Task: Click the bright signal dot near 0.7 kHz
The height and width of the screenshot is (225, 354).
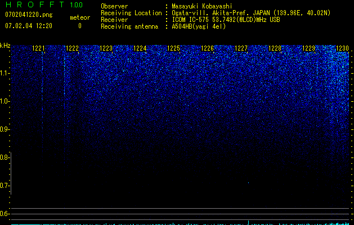Action: pos(248,183)
